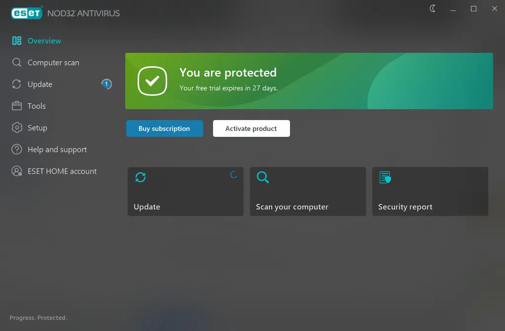Click the Computer scan magnifier icon
Screen dimensions: 505x331
[17, 62]
